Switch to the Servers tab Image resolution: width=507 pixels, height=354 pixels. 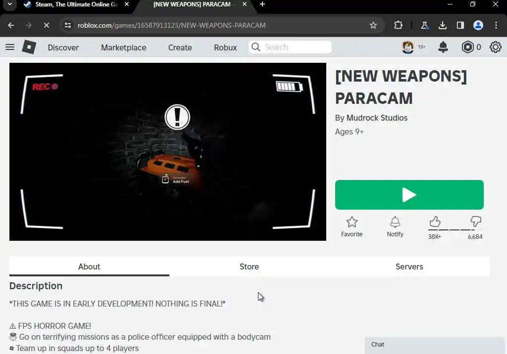coord(409,266)
